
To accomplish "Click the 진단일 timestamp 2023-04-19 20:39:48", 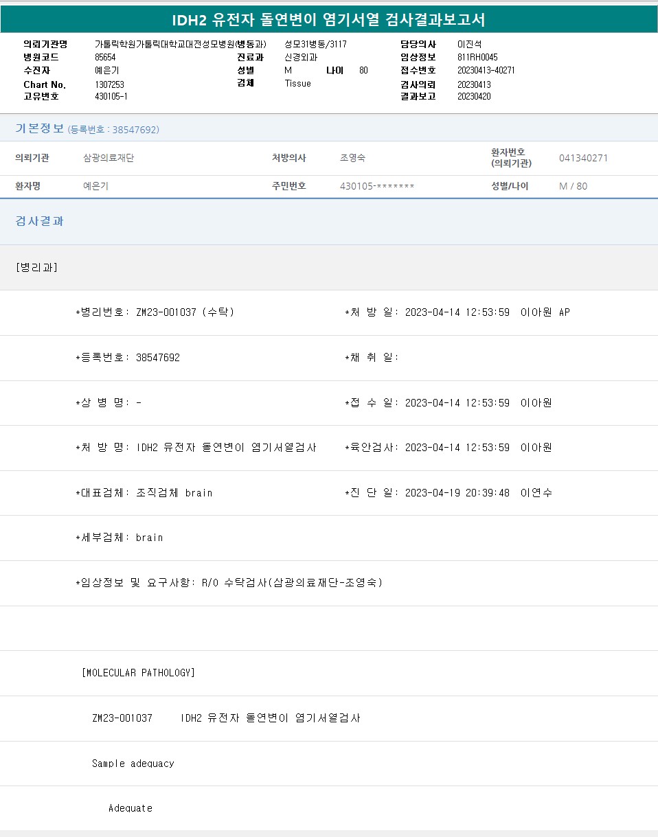I will click(457, 493).
